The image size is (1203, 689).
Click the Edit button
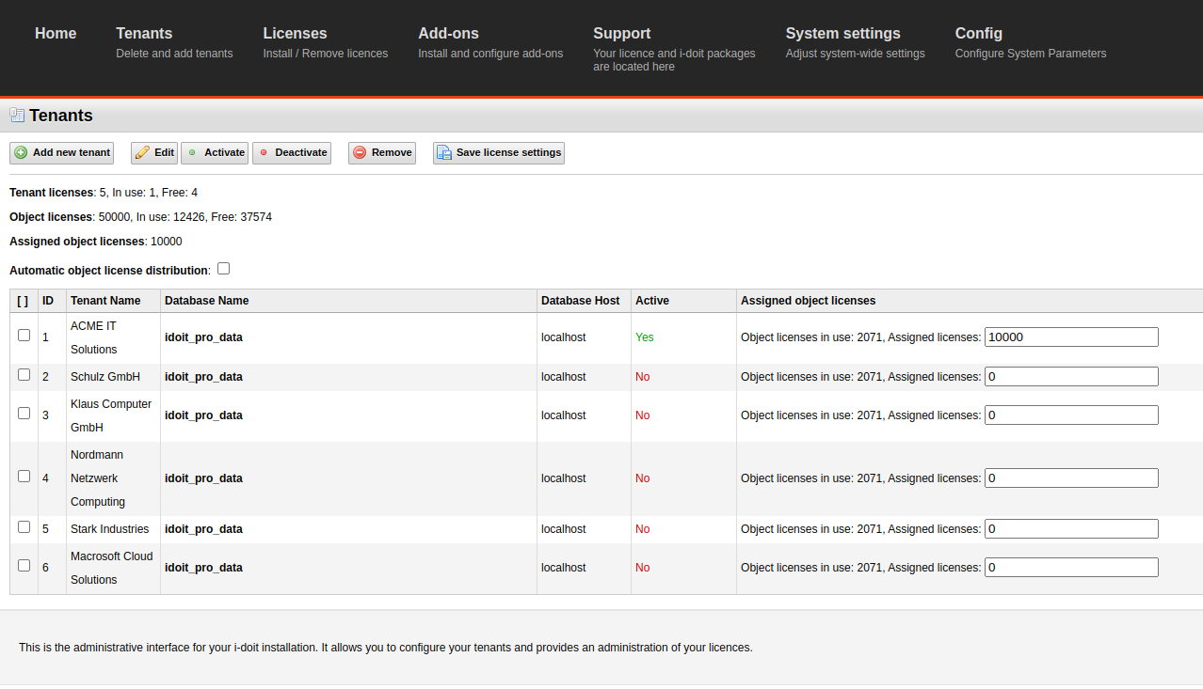tap(154, 152)
